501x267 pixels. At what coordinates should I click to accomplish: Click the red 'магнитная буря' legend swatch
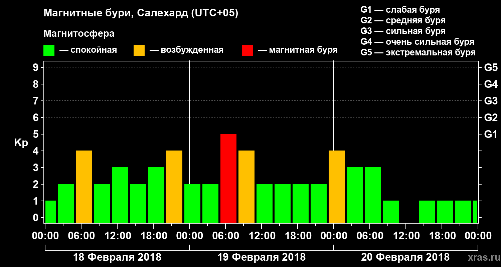[x=247, y=50]
